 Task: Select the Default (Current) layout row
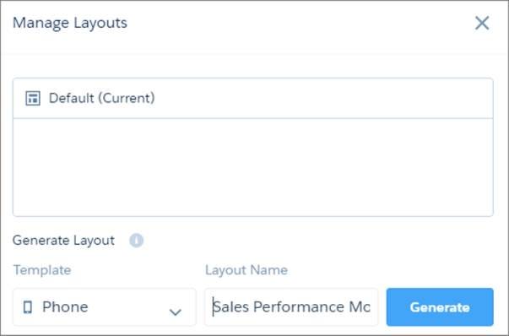tap(253, 99)
